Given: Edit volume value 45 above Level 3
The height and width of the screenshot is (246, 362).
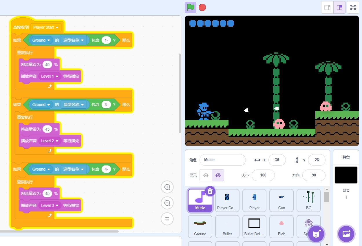Looking at the screenshot, I should (47, 194).
